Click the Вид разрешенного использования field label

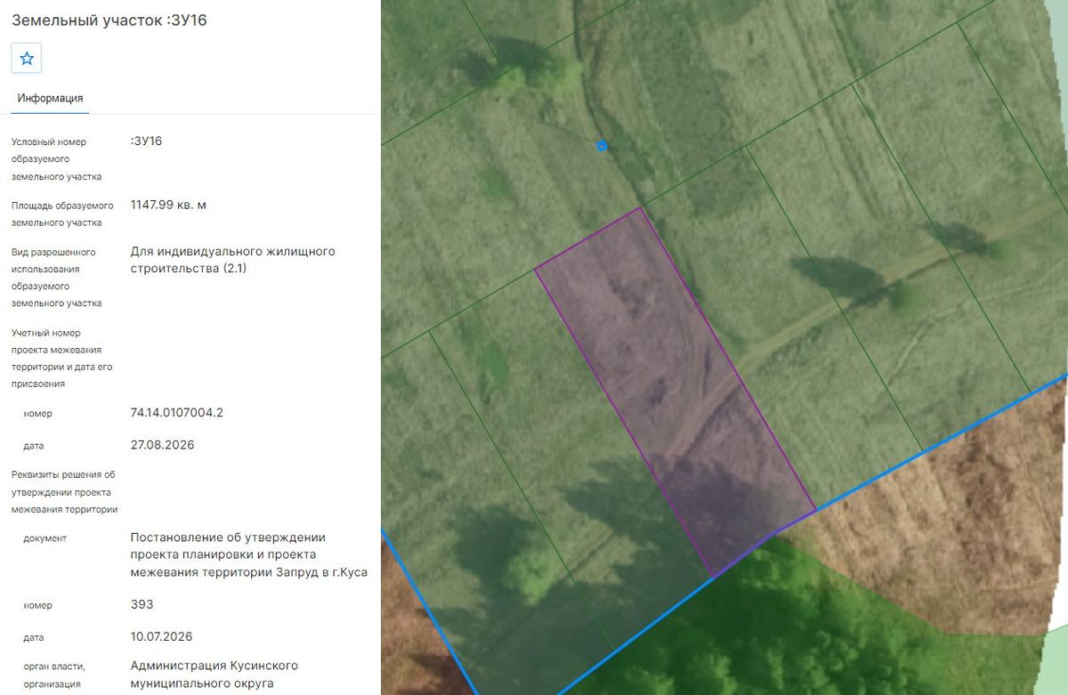coord(56,278)
